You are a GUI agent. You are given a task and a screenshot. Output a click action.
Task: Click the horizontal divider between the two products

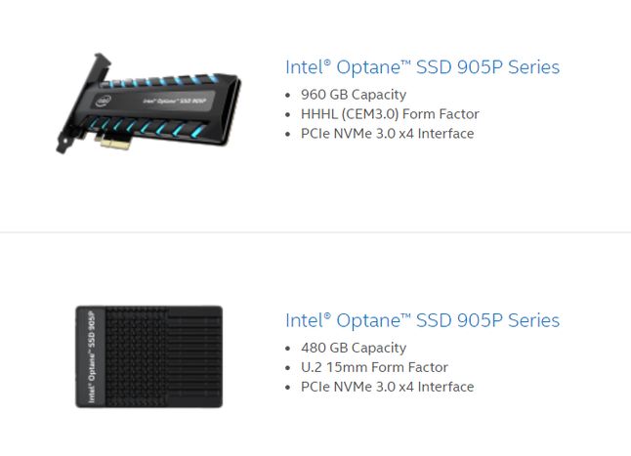tap(315, 232)
